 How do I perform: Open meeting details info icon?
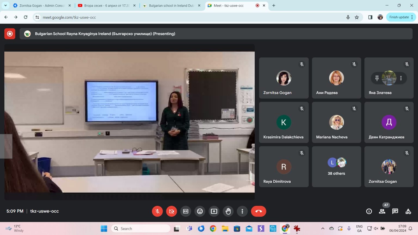tap(369, 211)
